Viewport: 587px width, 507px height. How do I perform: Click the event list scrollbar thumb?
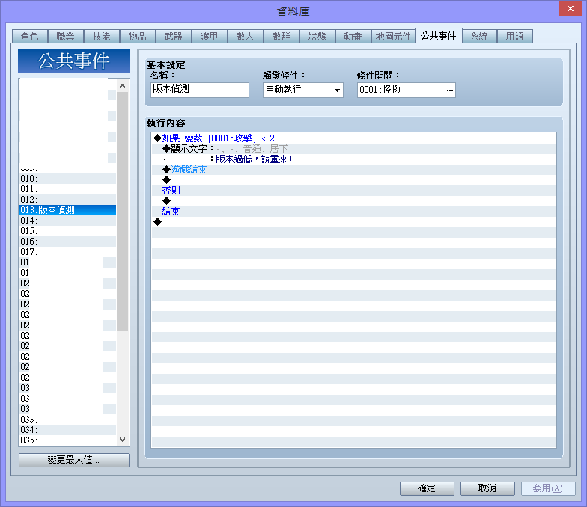click(123, 211)
